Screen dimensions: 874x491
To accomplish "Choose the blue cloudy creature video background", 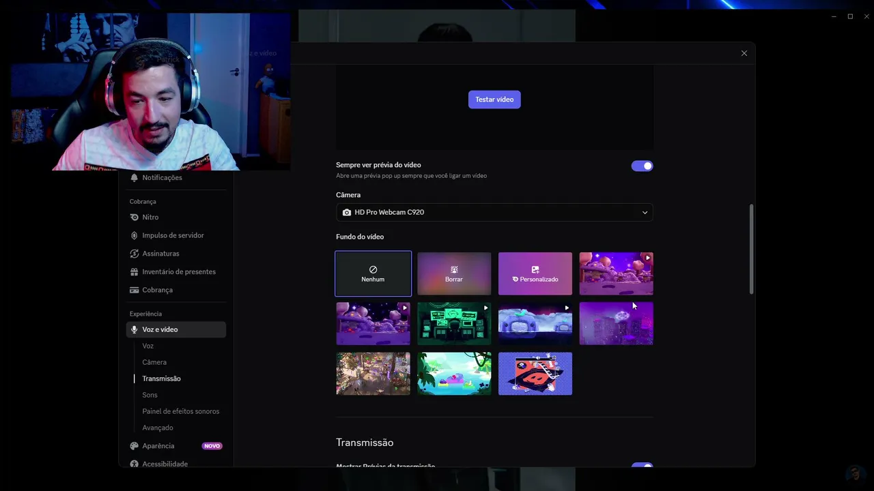I will [x=535, y=323].
